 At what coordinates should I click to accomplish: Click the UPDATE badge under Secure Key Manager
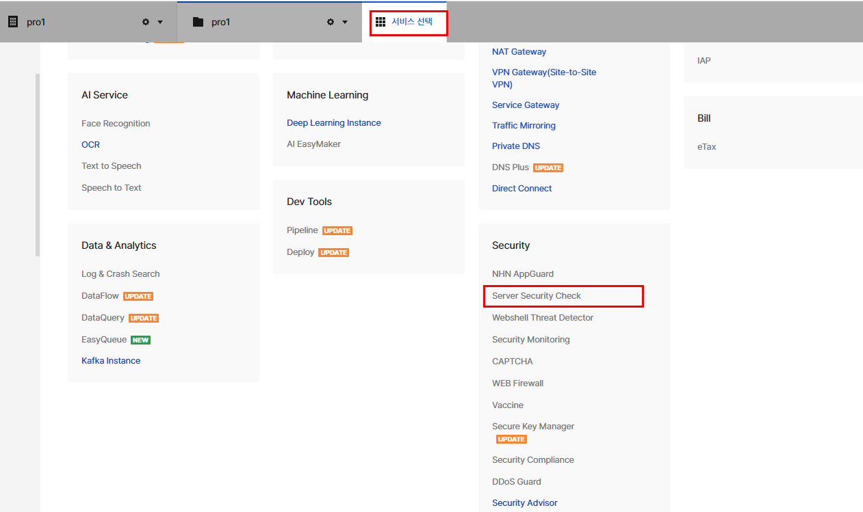[511, 440]
